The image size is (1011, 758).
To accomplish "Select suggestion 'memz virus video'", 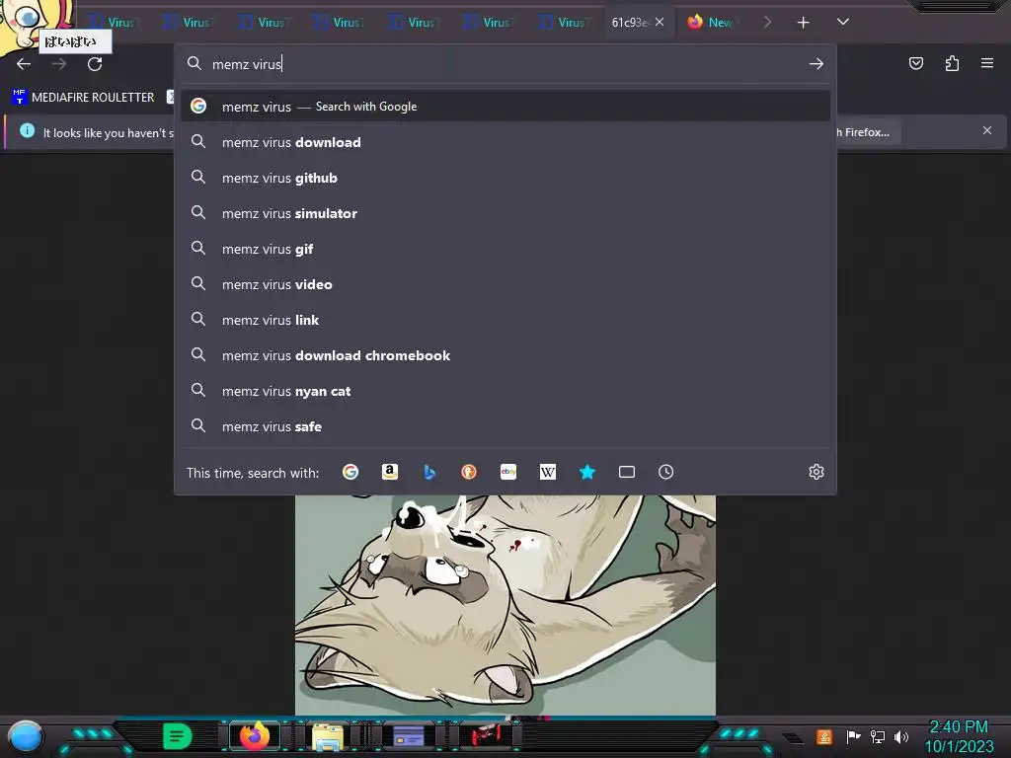I will point(505,283).
